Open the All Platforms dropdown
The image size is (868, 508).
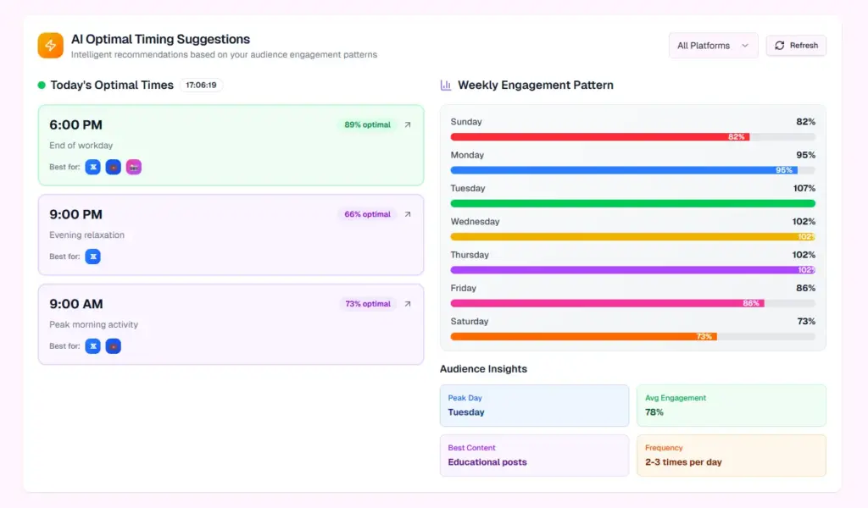point(713,45)
